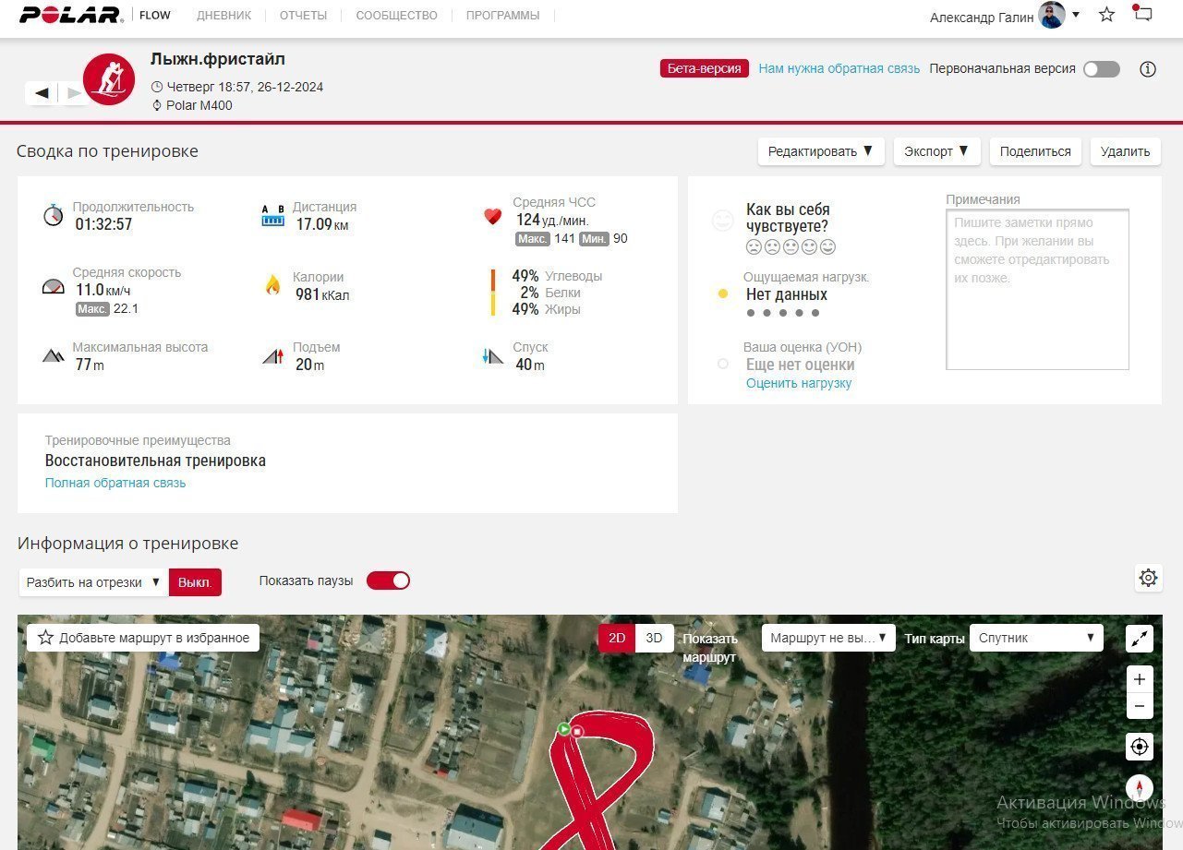Viewport: 1183px width, 850px height.
Task: Click the Polar logo
Action: point(70,15)
